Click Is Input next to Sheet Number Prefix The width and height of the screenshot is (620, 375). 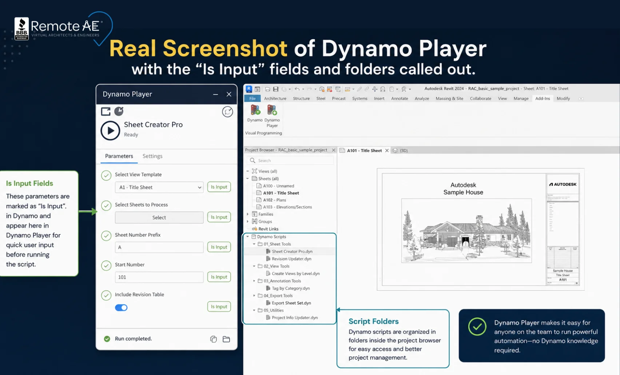[x=219, y=247]
